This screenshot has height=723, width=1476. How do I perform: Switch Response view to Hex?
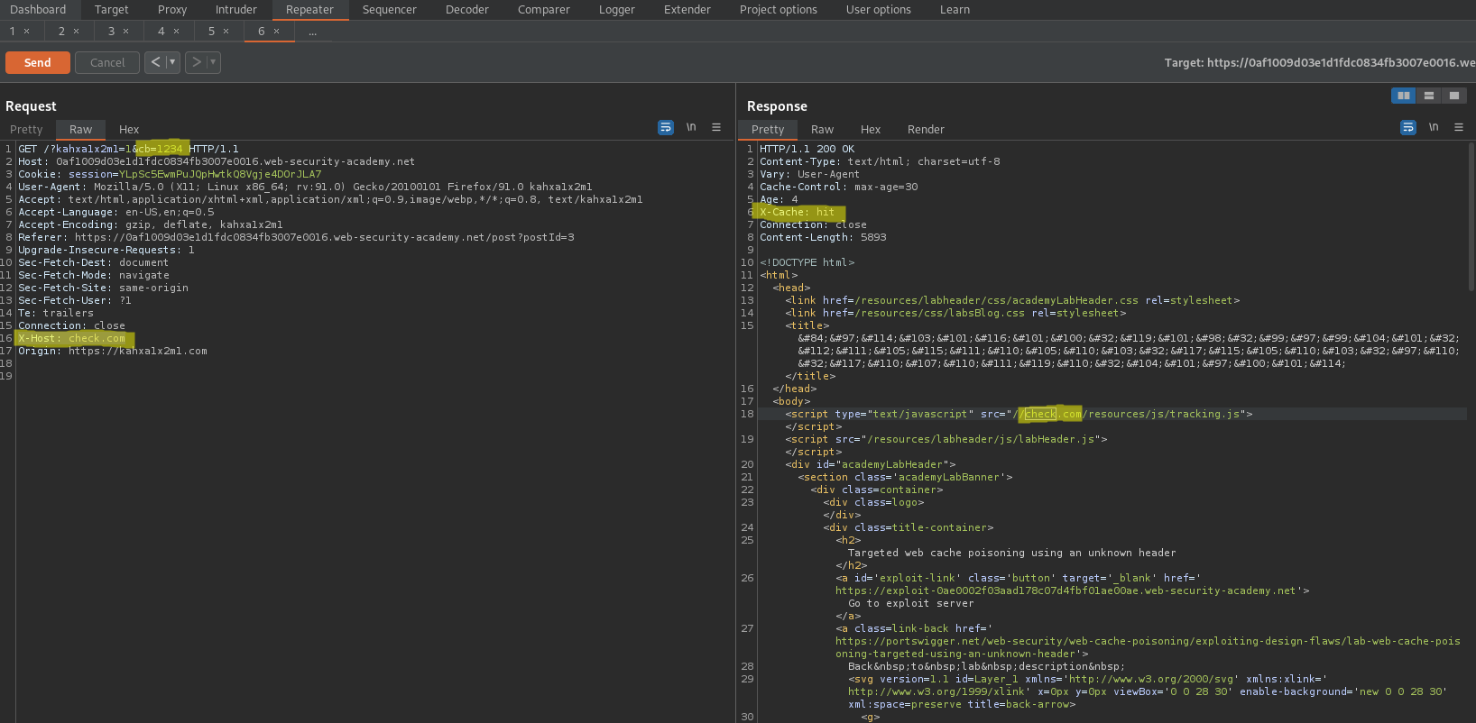pyautogui.click(x=871, y=130)
